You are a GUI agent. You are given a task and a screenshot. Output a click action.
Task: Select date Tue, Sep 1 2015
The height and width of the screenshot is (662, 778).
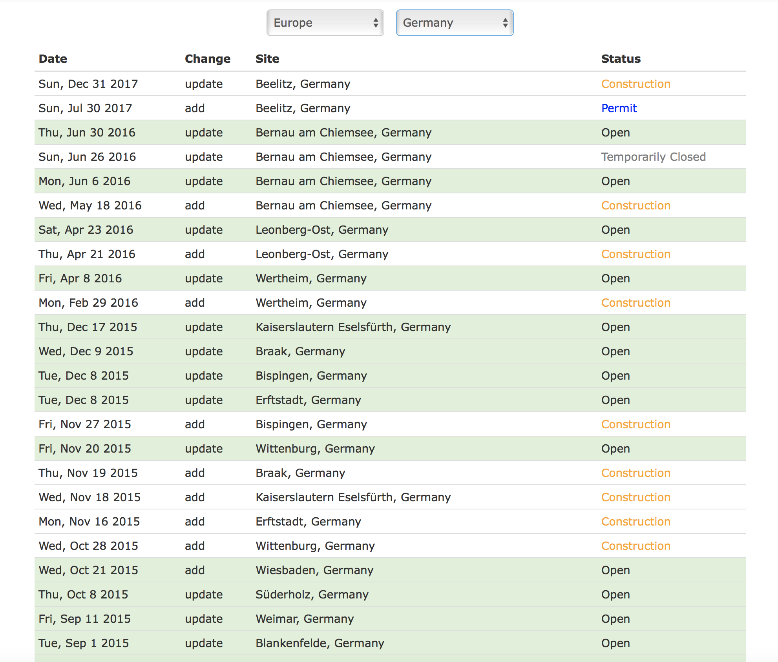pos(84,643)
